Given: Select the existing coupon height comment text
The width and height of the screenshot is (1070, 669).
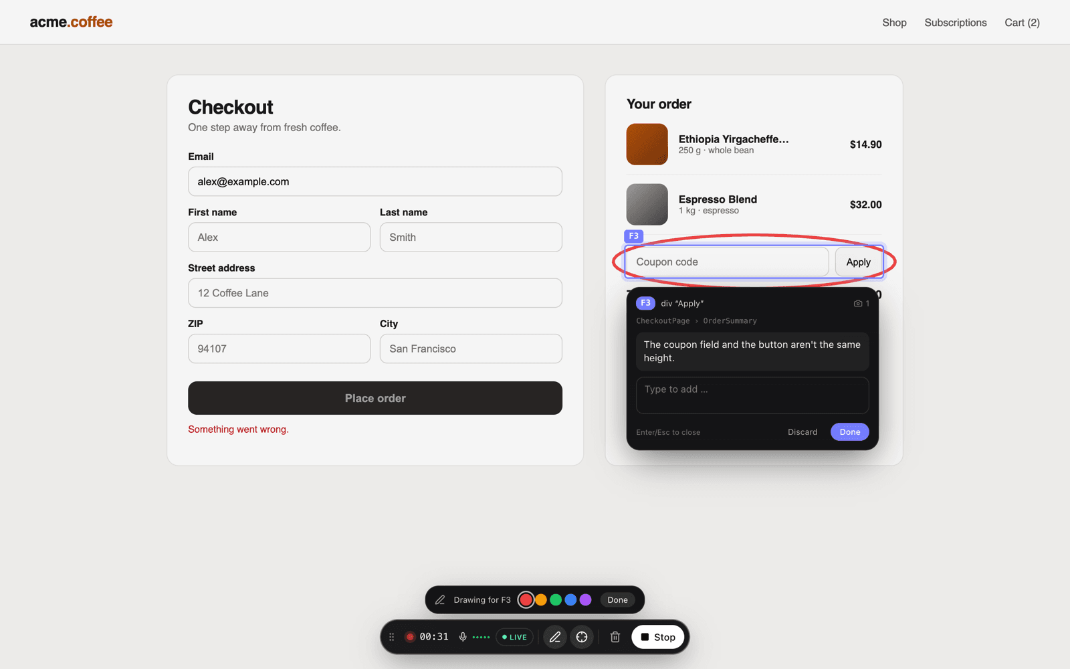Looking at the screenshot, I should point(752,351).
